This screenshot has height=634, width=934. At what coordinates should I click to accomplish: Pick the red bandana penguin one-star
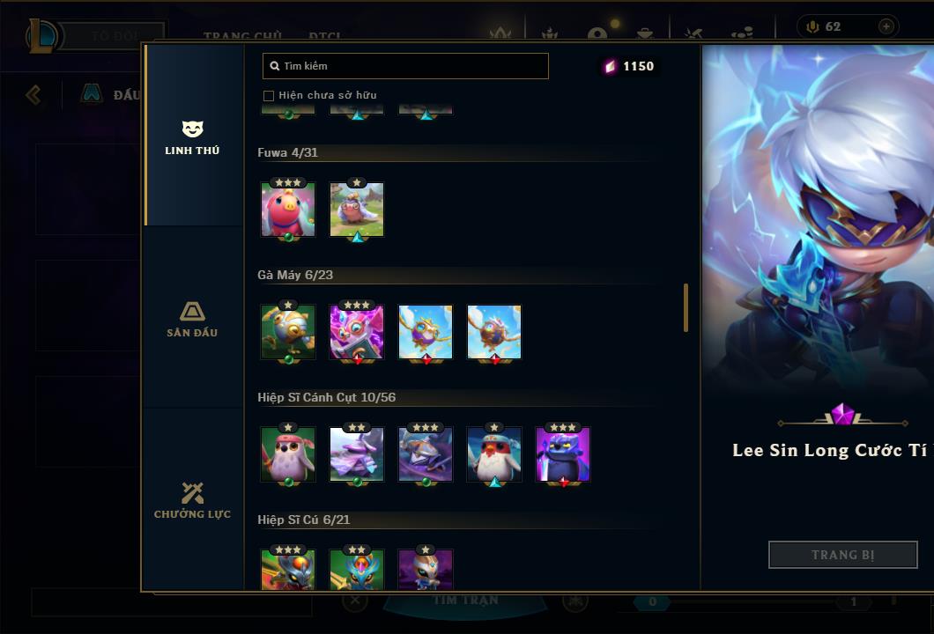click(x=288, y=454)
